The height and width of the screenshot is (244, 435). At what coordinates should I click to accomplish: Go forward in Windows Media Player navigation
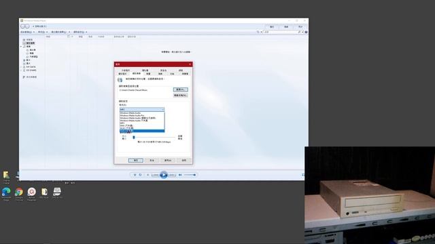(x=27, y=26)
